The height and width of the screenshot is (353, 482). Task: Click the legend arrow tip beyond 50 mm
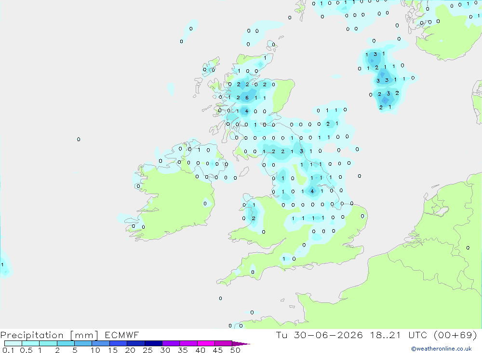(241, 343)
